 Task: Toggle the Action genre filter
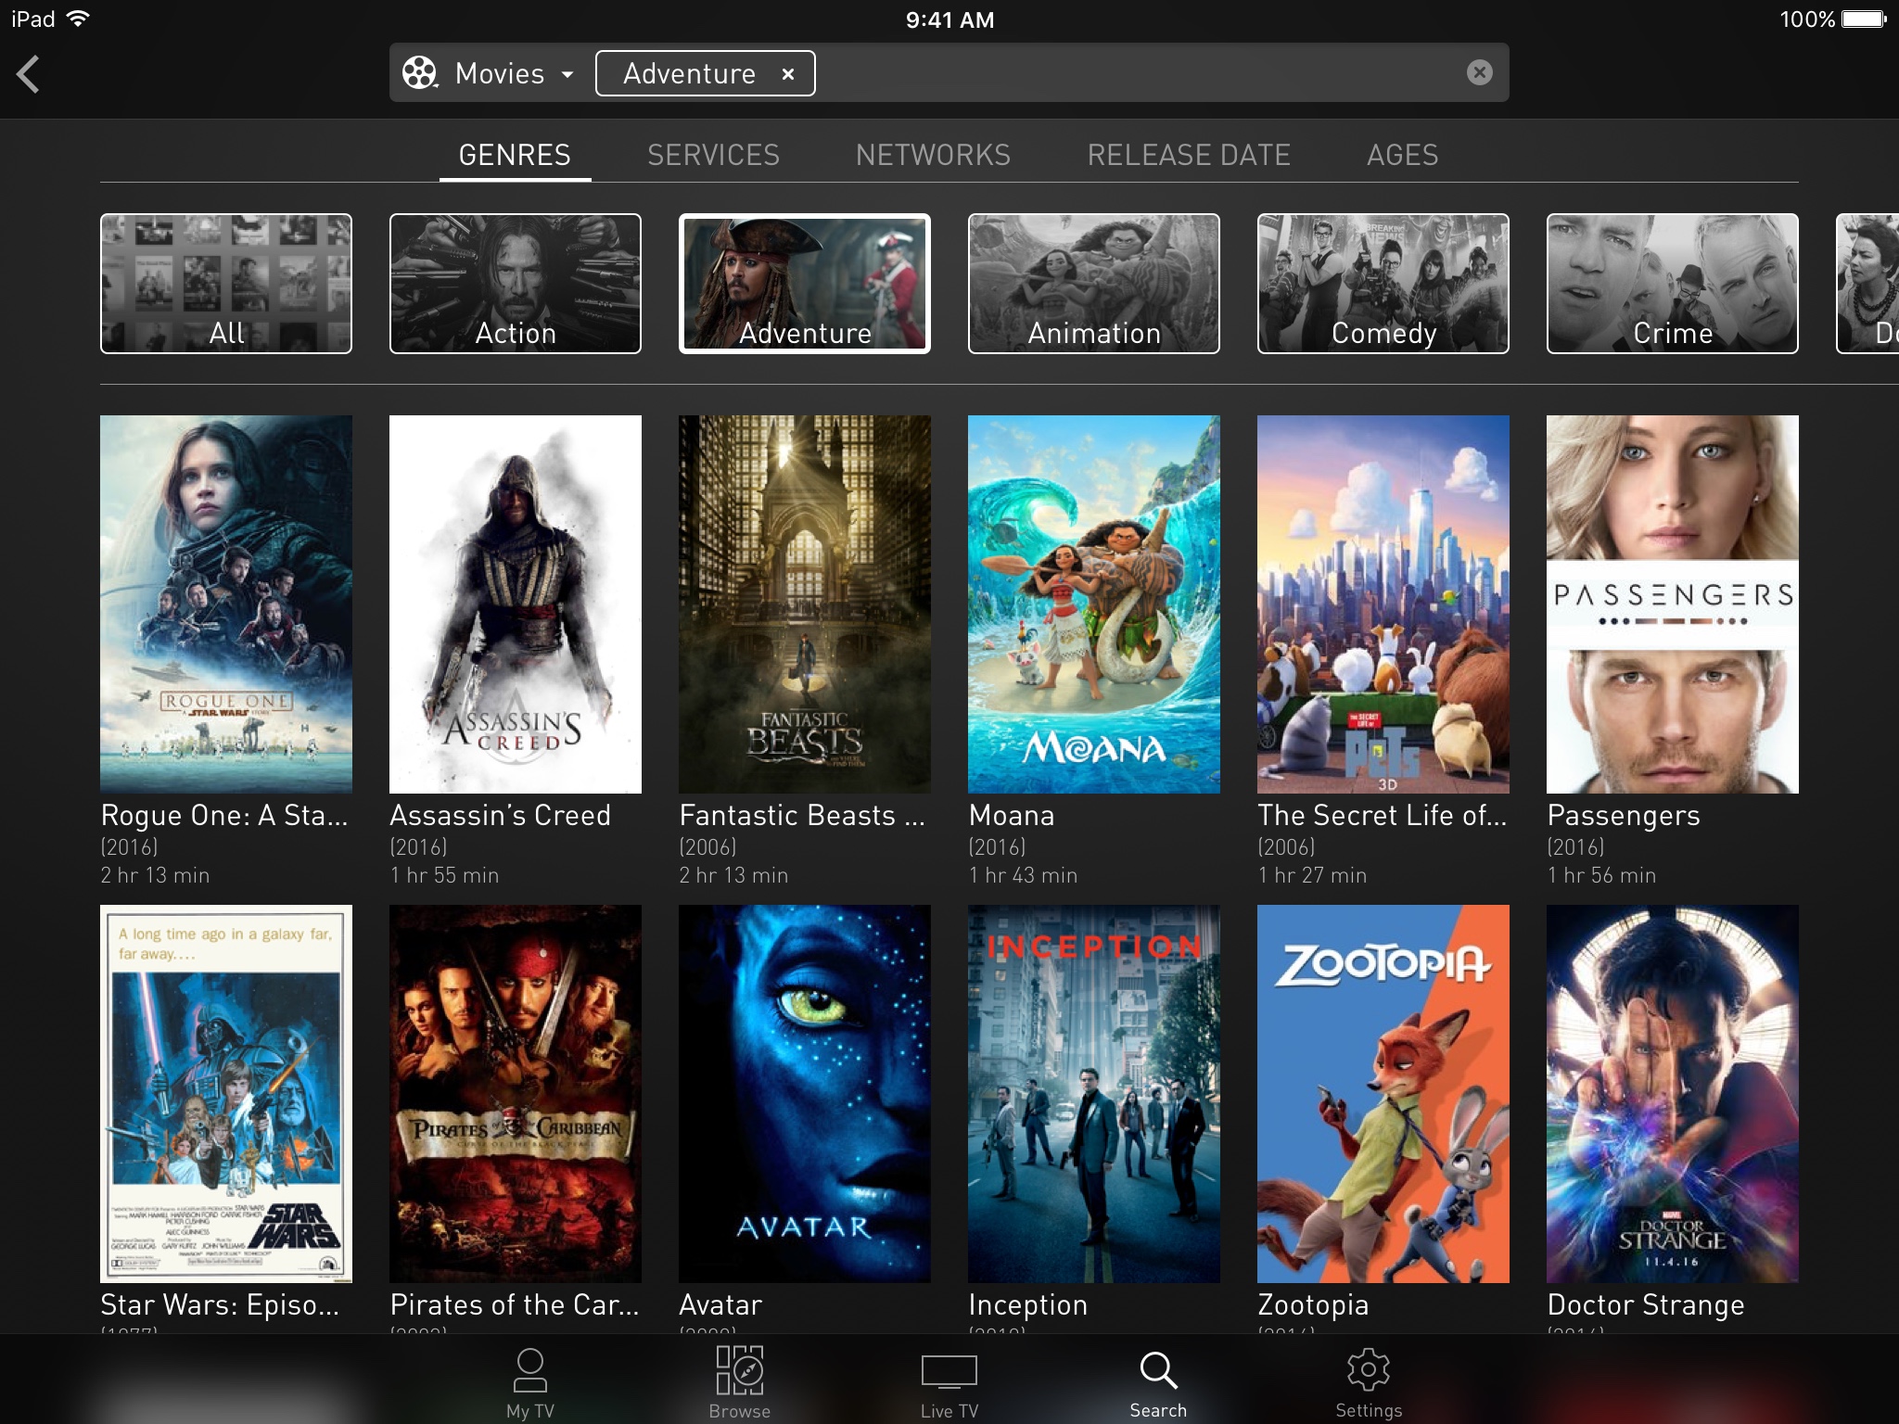point(516,284)
